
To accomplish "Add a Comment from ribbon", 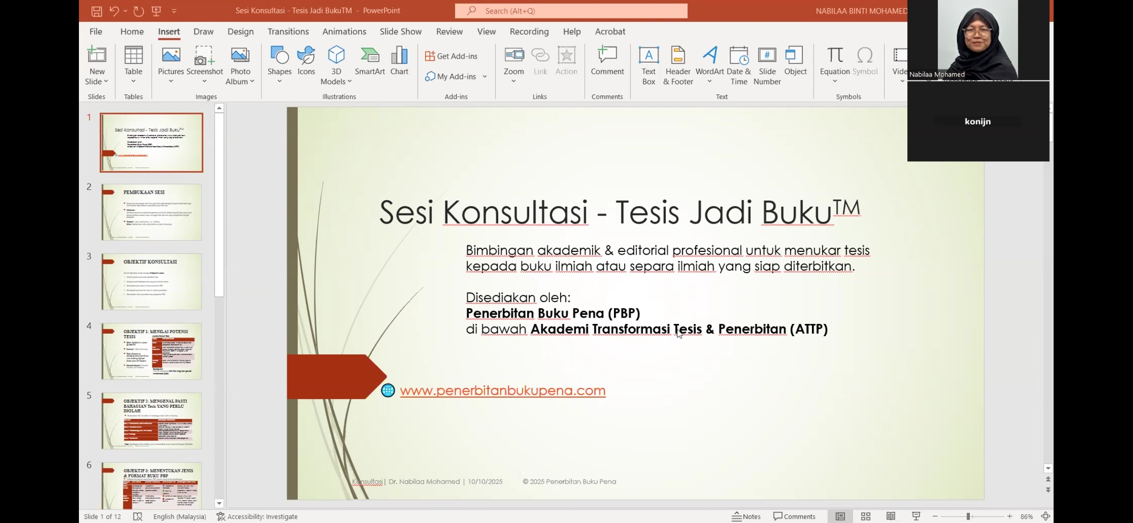I will 607,61.
